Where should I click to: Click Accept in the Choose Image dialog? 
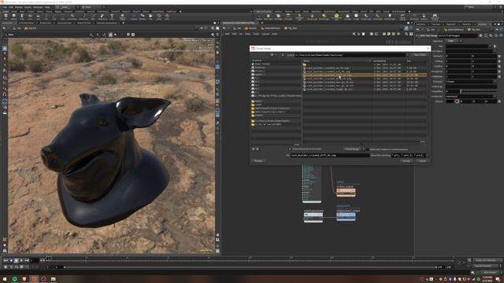(406, 160)
